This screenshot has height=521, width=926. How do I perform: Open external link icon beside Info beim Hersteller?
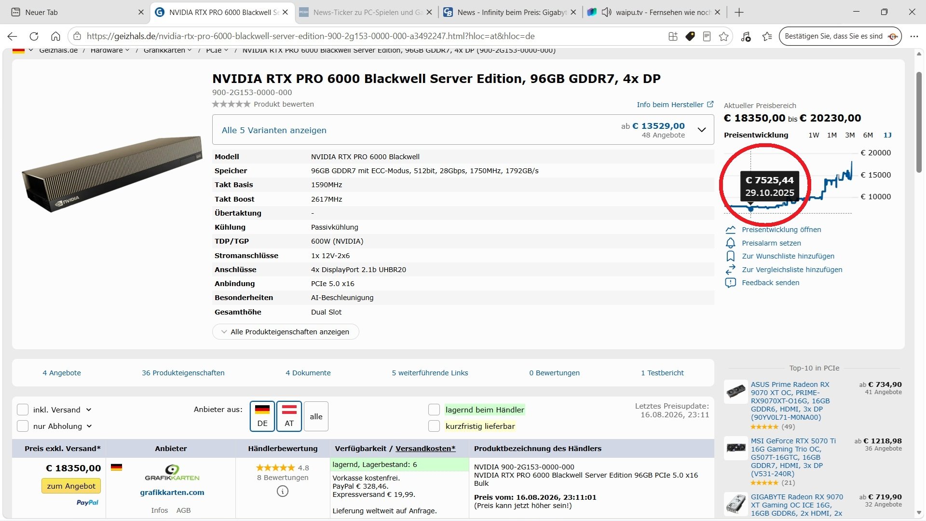pos(710,104)
